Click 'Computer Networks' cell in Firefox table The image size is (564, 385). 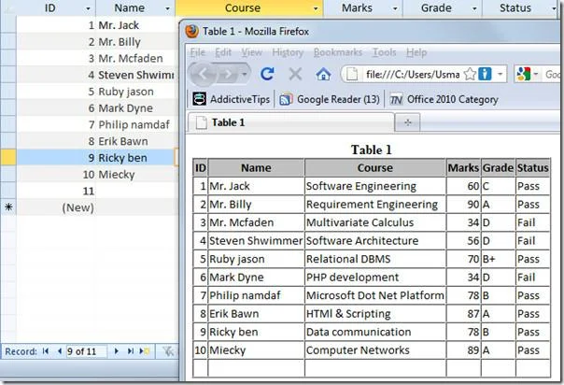click(374, 350)
